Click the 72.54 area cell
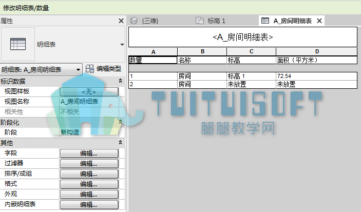 [x=317, y=76]
